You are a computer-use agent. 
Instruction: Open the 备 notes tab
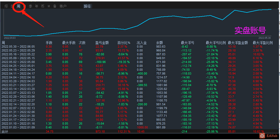(55, 6)
